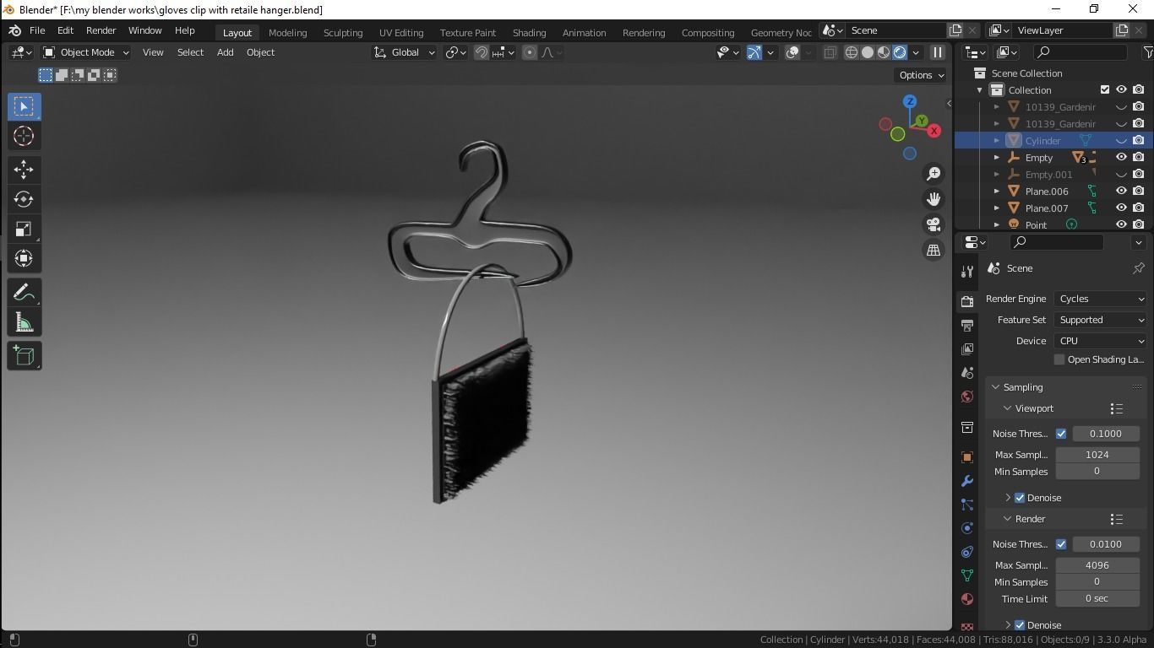1154x648 pixels.
Task: Open the World properties tab
Action: pyautogui.click(x=967, y=397)
